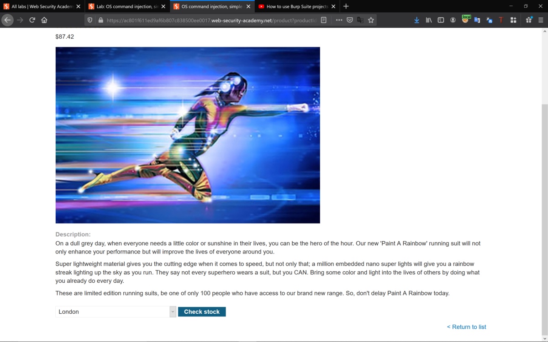Open the Firefox hamburger menu
This screenshot has width=548, height=342.
[541, 20]
